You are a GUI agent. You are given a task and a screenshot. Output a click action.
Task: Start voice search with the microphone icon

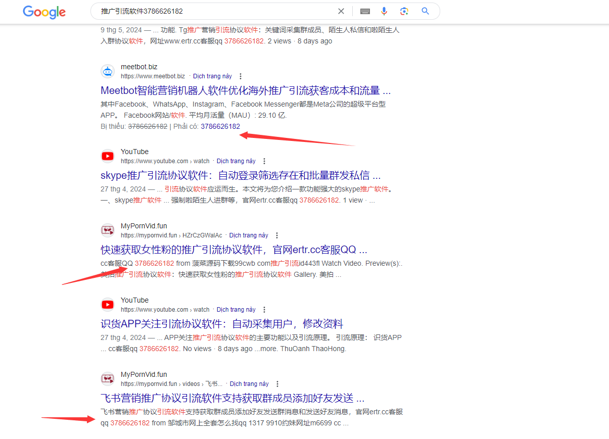[x=384, y=11]
